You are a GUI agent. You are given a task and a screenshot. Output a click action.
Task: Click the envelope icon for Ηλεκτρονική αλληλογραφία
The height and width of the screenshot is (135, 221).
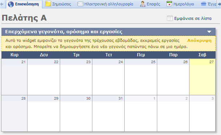80,4
